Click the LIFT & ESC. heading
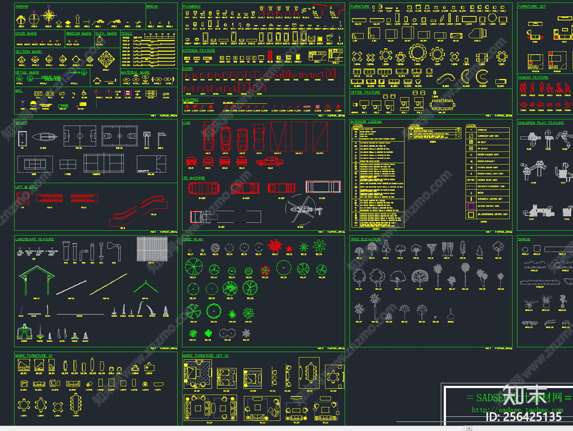The width and height of the screenshot is (573, 431). 26,187
